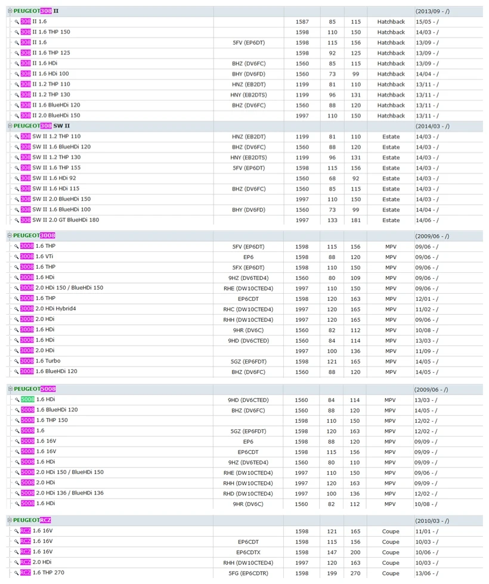489x584 pixels.
Task: Click magnifier icon for 308 SW II 2.0 GT BlueHDi 180
Action: tap(17, 220)
